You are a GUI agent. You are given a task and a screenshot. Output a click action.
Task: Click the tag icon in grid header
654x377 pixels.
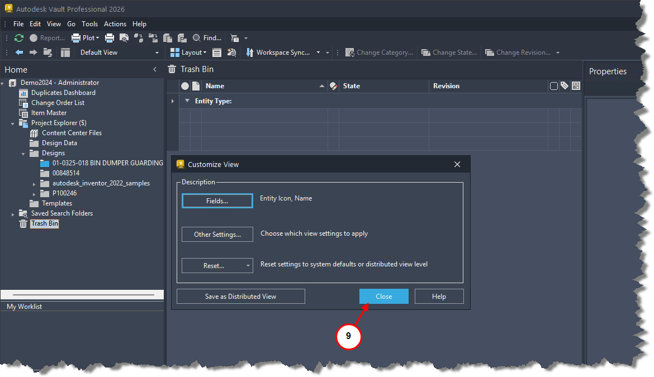565,85
